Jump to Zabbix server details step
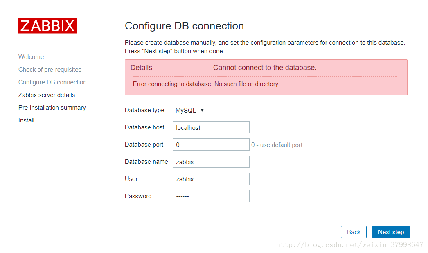The width and height of the screenshot is (428, 253). [x=47, y=95]
